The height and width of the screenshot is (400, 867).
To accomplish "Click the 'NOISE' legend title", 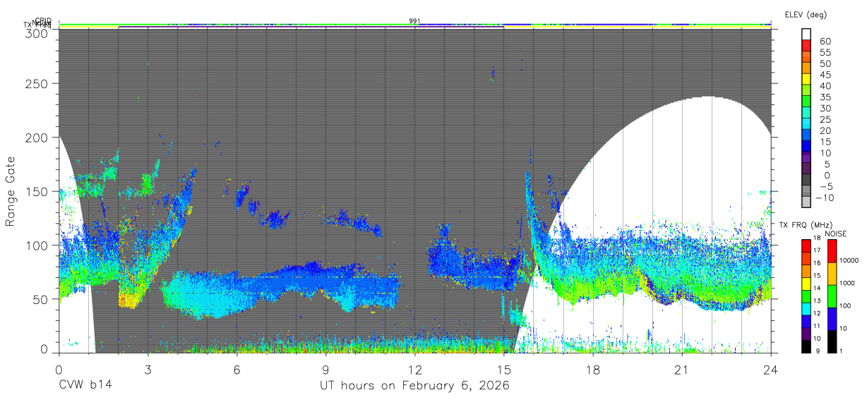I will point(837,234).
